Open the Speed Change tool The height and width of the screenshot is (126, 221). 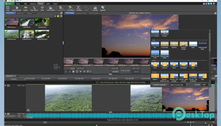click(x=17, y=9)
